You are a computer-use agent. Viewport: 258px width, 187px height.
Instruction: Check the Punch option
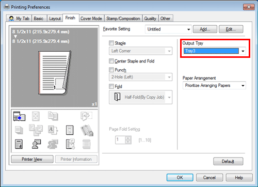(x=111, y=70)
